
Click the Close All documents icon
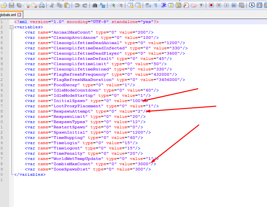[34, 6]
